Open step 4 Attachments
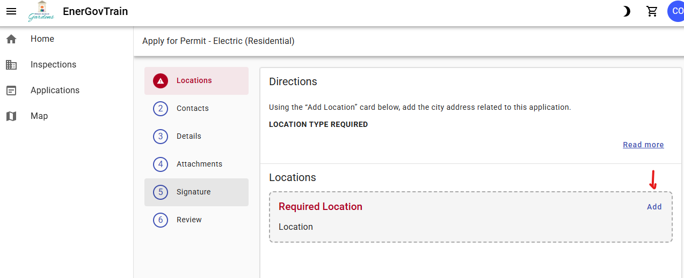The image size is (684, 278). click(x=199, y=164)
